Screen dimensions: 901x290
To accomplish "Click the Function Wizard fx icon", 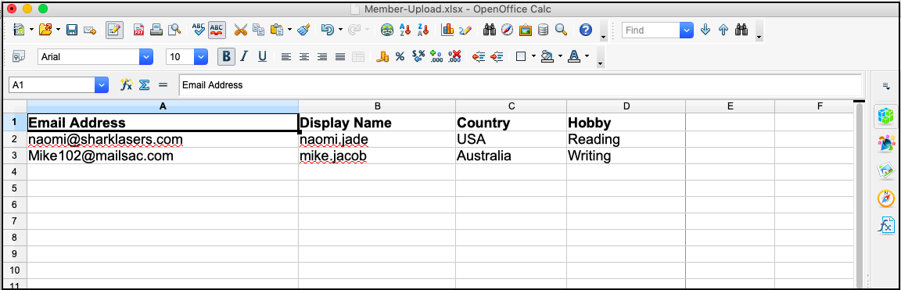I will pos(126,85).
